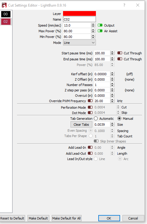
Task: Enable Start pause time Cut Through toggle
Action: click(120, 53)
